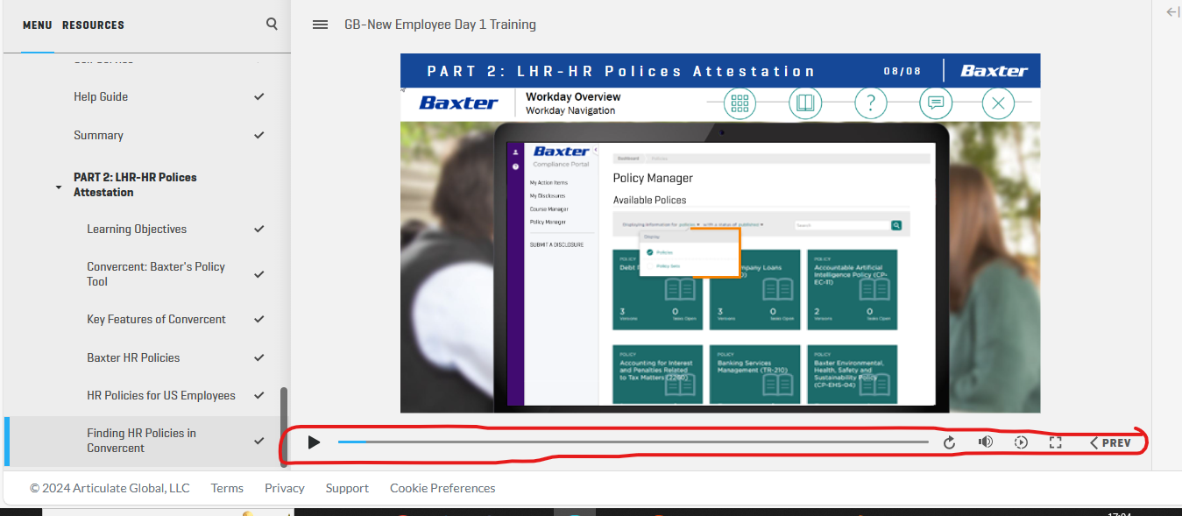Click My Action Items in the Compliance Portal

click(549, 182)
